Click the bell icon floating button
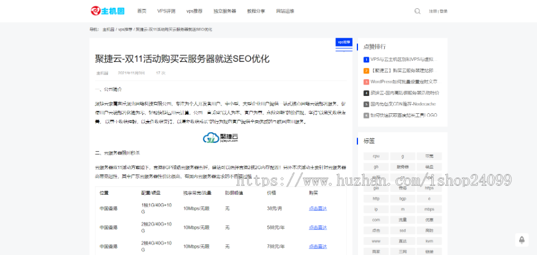This screenshot has height=255, width=537. click(x=521, y=240)
